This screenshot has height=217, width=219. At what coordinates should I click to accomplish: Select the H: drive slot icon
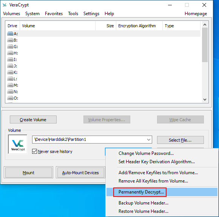coord(10,53)
